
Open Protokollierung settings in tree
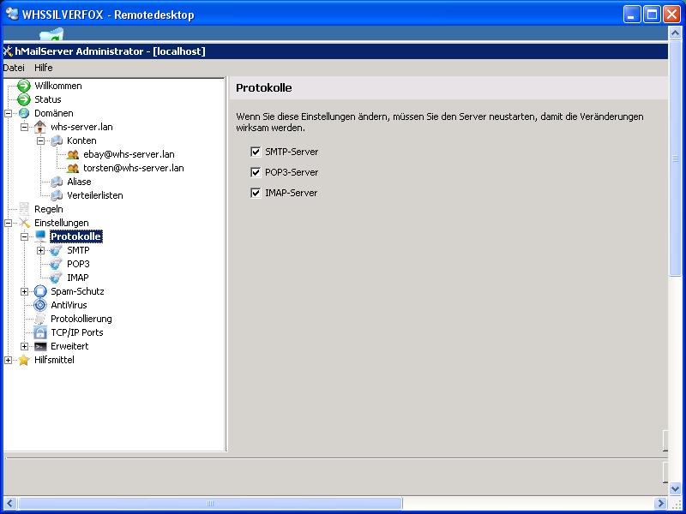(81, 319)
